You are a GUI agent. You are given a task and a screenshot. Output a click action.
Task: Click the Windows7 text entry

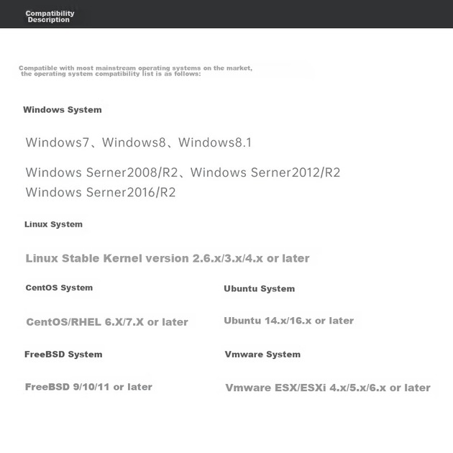coord(58,142)
